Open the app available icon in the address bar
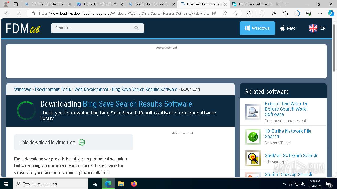 click(214, 13)
